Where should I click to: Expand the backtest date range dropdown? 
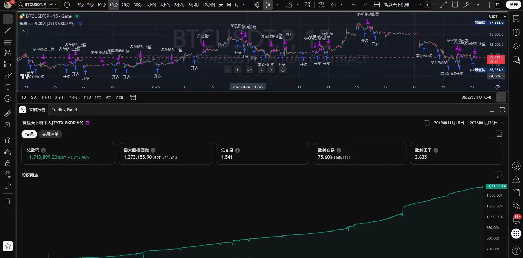[502, 123]
